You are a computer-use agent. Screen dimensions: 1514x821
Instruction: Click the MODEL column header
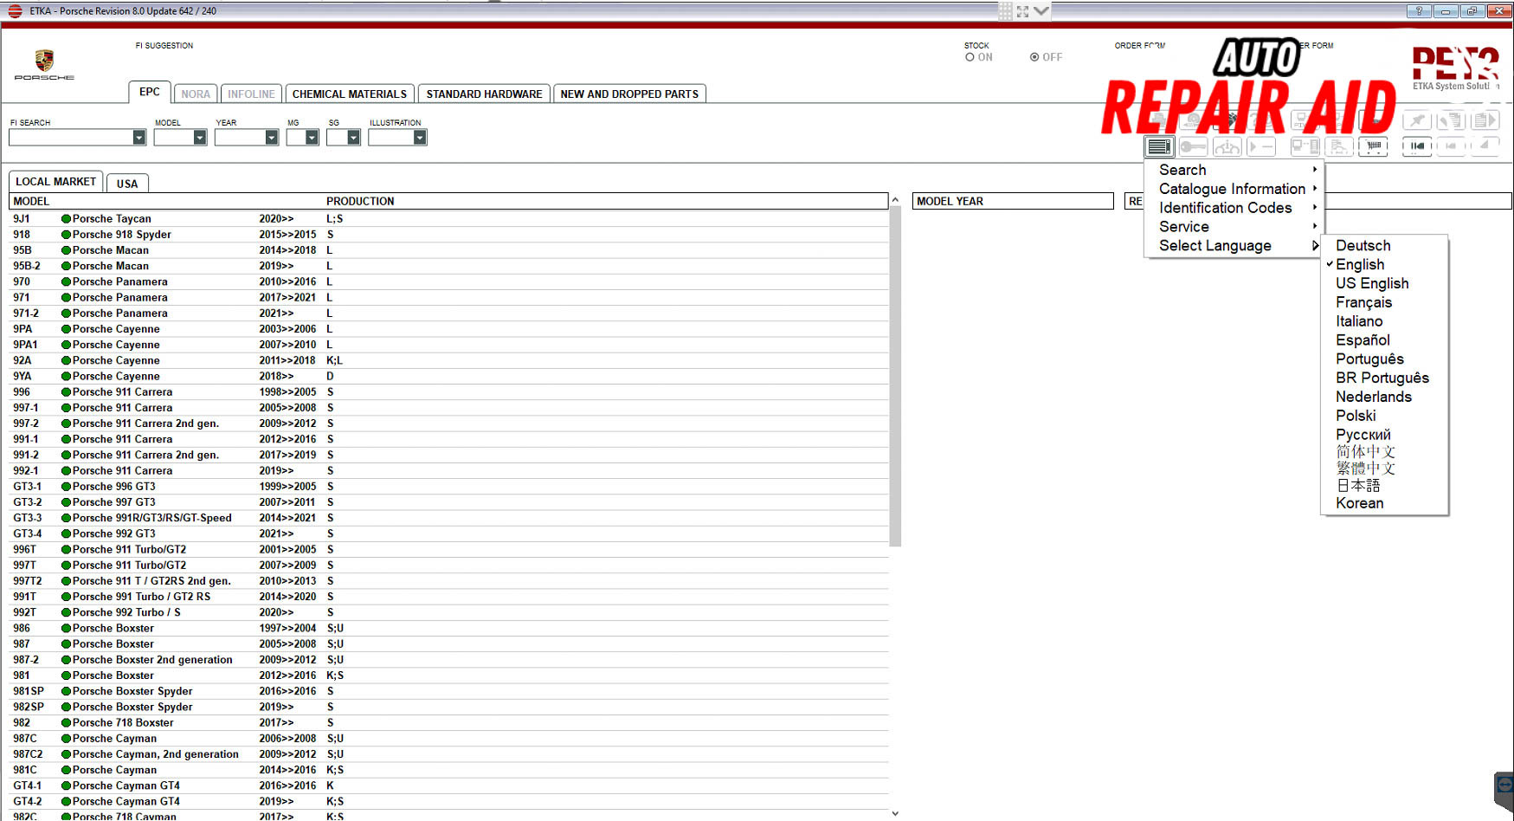point(31,201)
